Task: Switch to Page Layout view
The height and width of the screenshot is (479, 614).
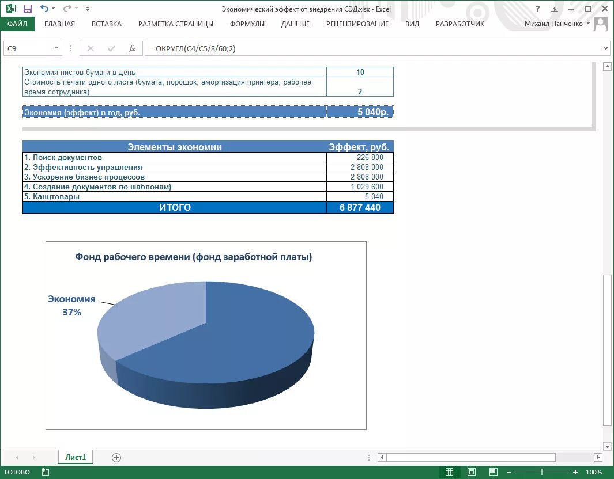Action: (472, 472)
